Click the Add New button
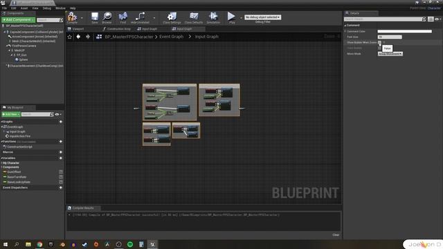Viewport: 443px width, 249px height. click(x=11, y=114)
